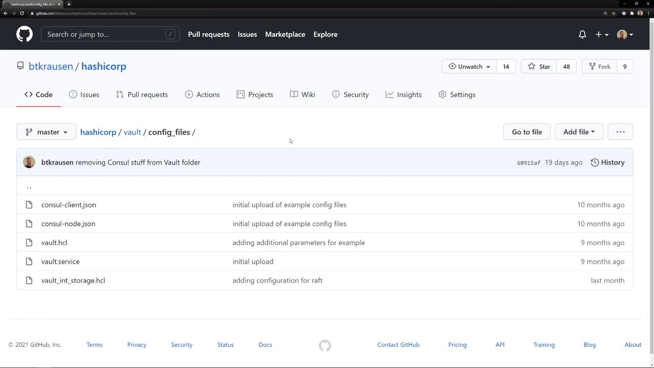Bookmark page using the star in address bar
Screen dimensions: 654x368
(x=614, y=13)
